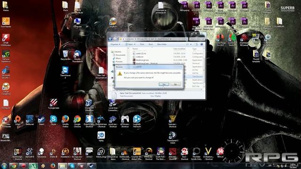Image resolution: width=301 pixels, height=169 pixels.
Task: Open Steam desktop shortcut
Action: [41, 120]
